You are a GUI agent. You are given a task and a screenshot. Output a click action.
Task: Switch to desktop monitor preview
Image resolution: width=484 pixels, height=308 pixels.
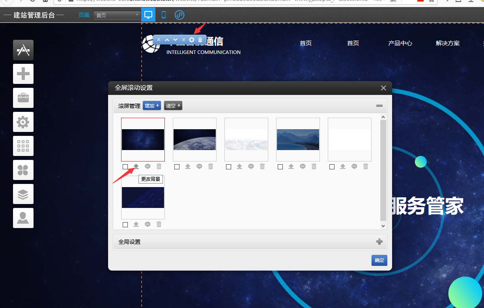click(148, 15)
